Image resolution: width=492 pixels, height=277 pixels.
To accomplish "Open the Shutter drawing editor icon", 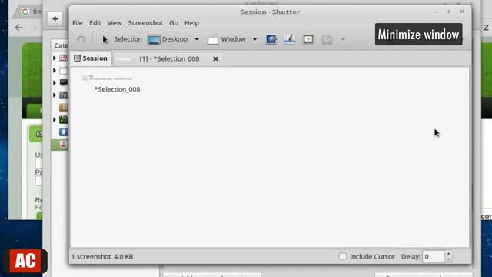I will 289,39.
